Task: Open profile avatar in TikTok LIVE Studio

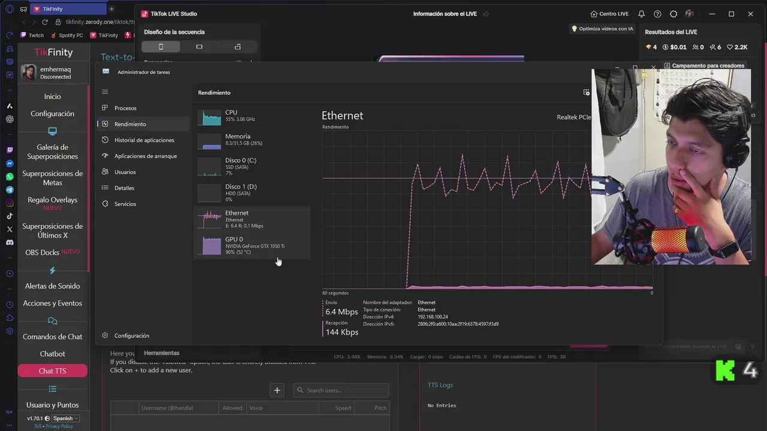Action: coord(690,14)
